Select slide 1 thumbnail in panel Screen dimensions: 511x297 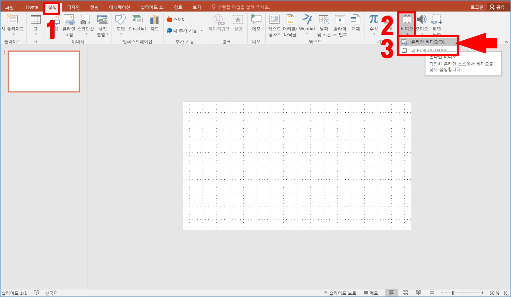[x=44, y=72]
